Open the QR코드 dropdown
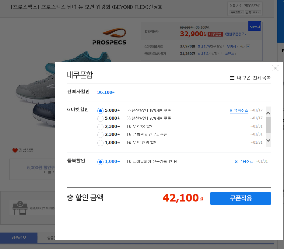 coord(237,12)
